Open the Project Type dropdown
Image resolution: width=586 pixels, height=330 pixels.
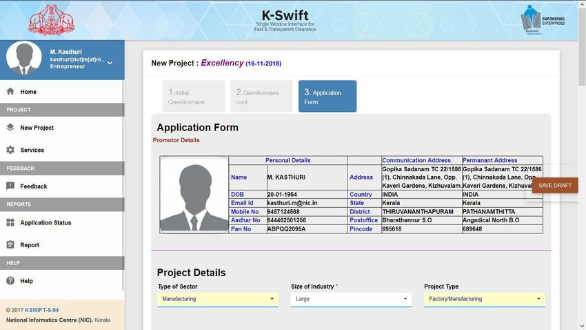[x=485, y=299]
